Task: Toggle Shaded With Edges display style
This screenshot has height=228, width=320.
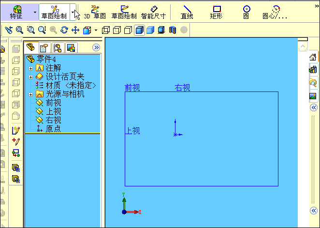Action: click(x=139, y=30)
